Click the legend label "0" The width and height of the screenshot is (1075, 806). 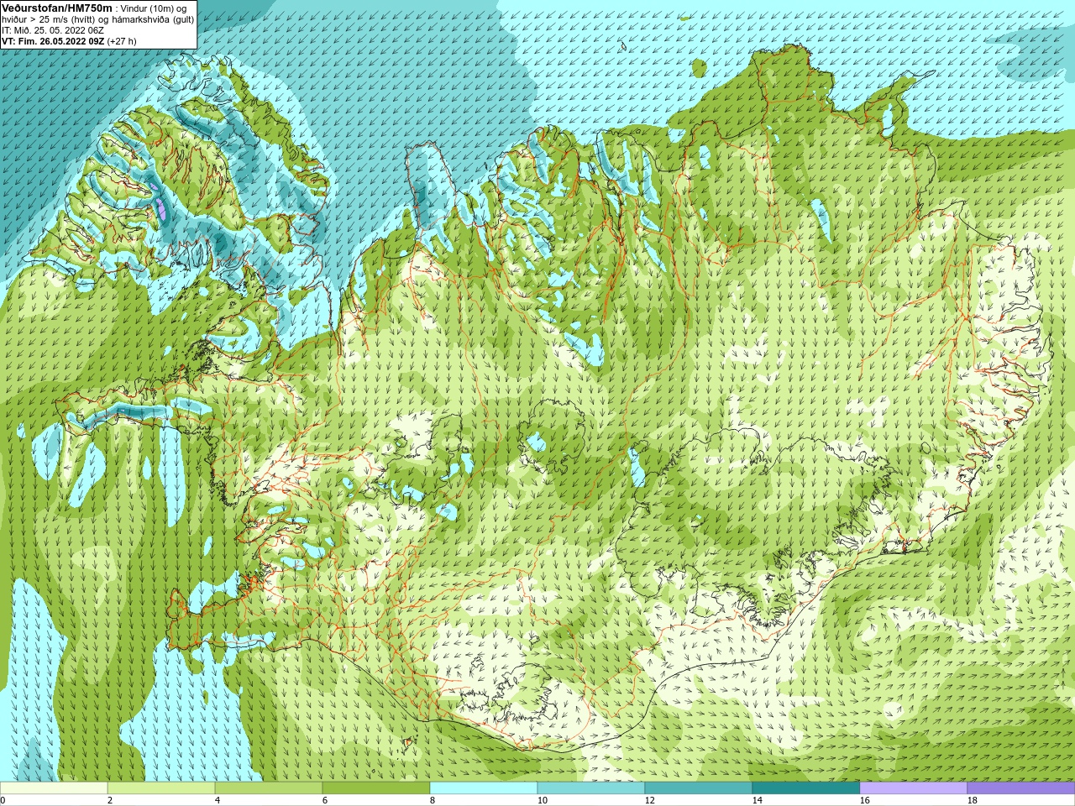click(x=3, y=800)
